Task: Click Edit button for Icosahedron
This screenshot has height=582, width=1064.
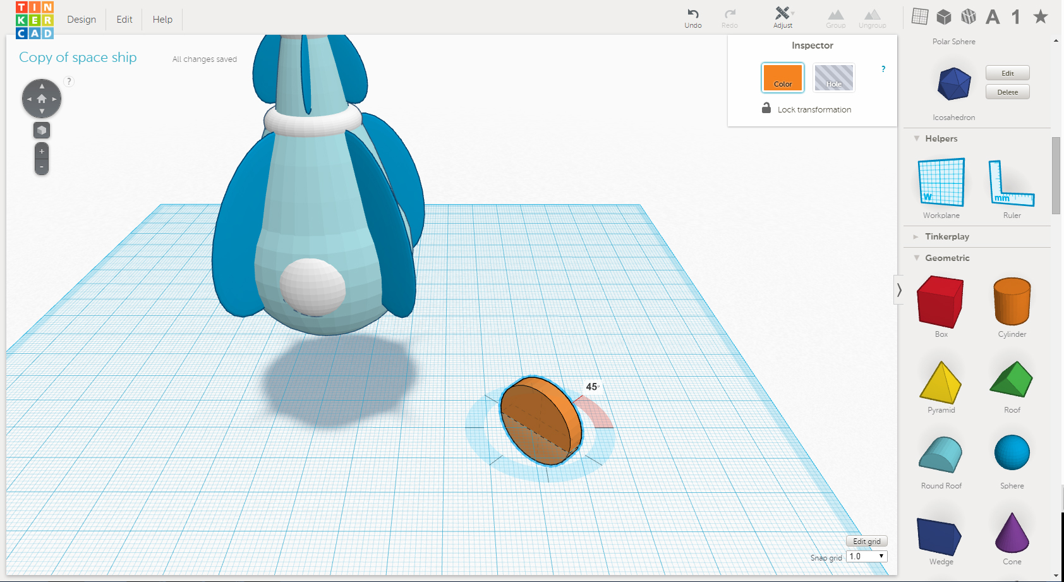Action: coord(1008,73)
